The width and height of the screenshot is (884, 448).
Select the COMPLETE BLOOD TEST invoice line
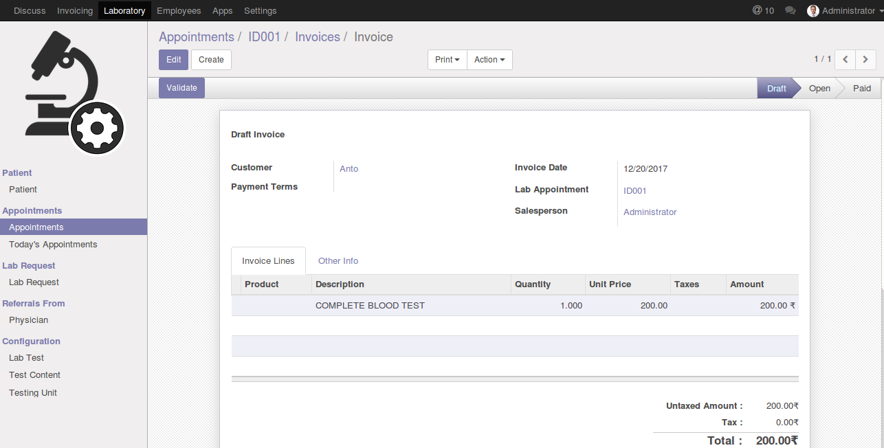pyautogui.click(x=370, y=306)
